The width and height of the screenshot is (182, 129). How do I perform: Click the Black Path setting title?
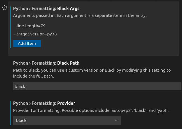coord(46,63)
